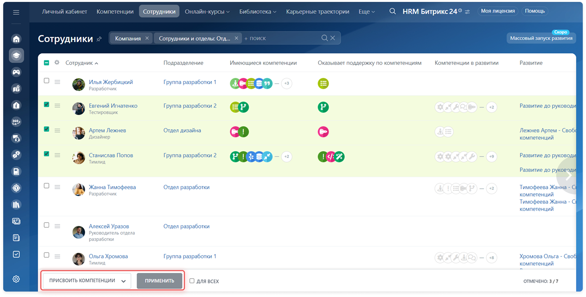The width and height of the screenshot is (586, 297).
Task: Expand the Еще menu in navigation
Action: click(x=366, y=12)
